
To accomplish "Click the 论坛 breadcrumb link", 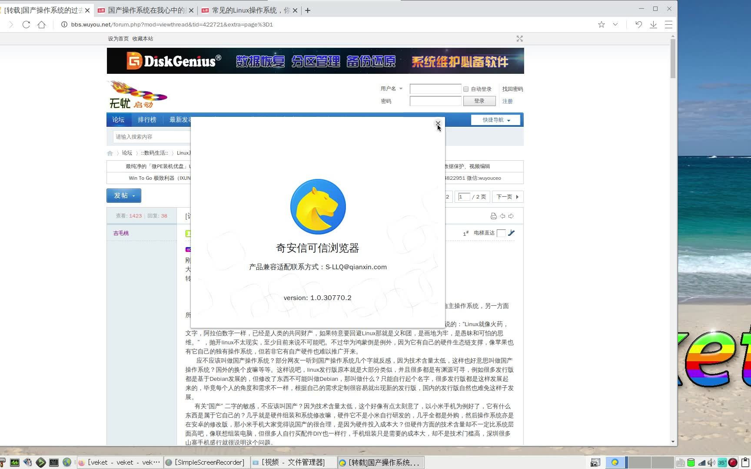I will [x=127, y=153].
